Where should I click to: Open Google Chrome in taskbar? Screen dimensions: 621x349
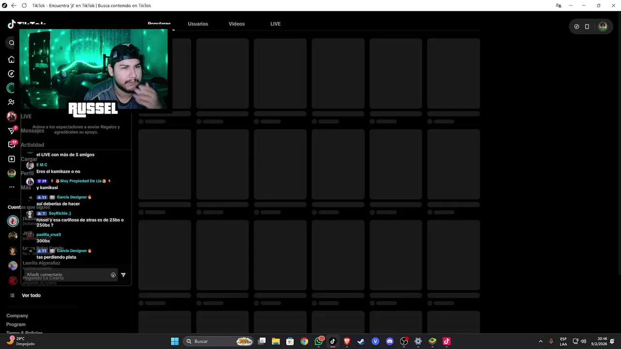(304, 341)
